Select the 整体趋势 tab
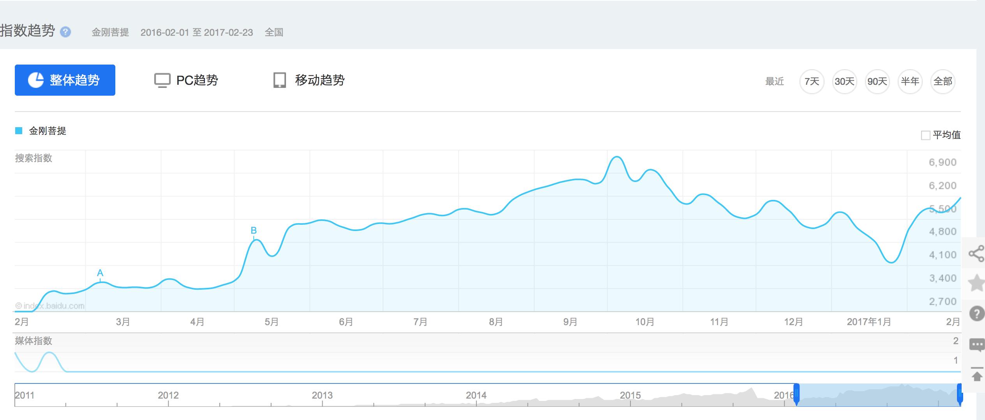985x420 pixels. 65,80
